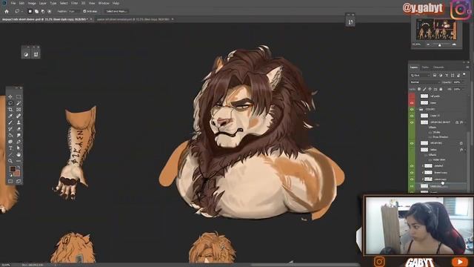The image size is (474, 267).
Task: Select the History Brush tool
Action: [x=10, y=128]
